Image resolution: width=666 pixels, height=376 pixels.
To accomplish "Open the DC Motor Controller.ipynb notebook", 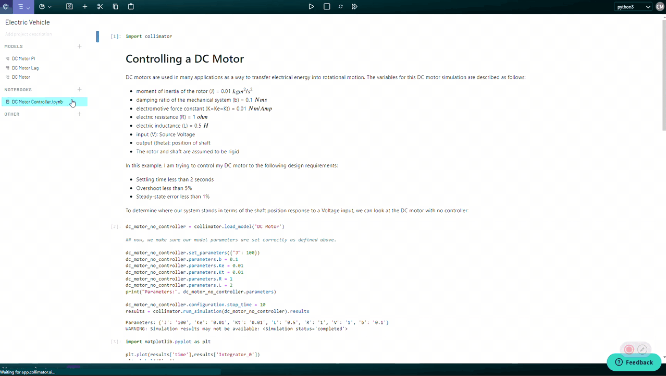I will 37,102.
